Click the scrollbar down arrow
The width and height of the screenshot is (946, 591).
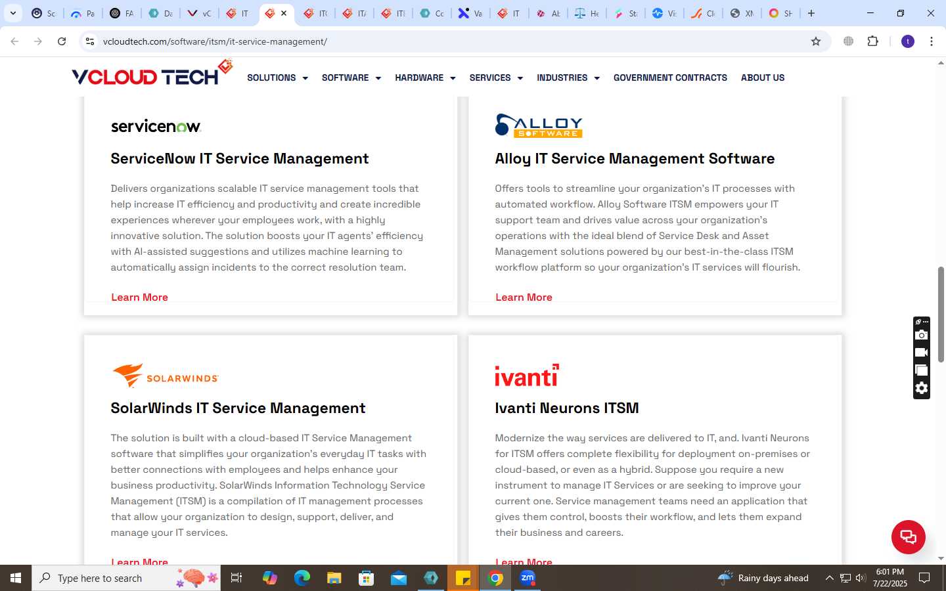click(x=941, y=559)
